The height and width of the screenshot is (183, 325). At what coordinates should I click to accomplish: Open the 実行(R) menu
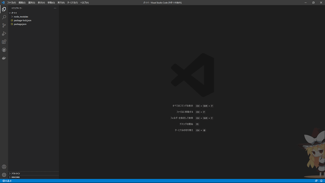tap(61, 2)
